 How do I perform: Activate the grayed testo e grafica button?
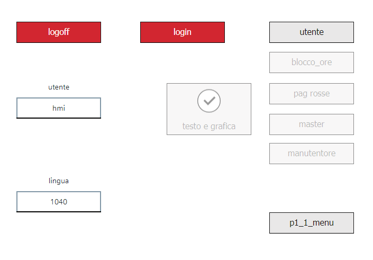(209, 109)
